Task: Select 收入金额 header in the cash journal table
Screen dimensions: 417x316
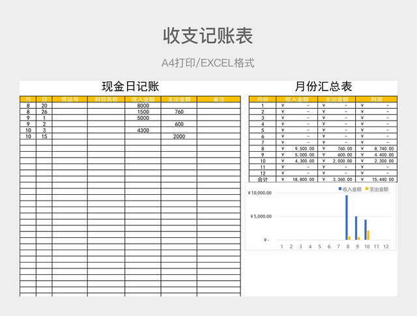Action: coord(143,99)
